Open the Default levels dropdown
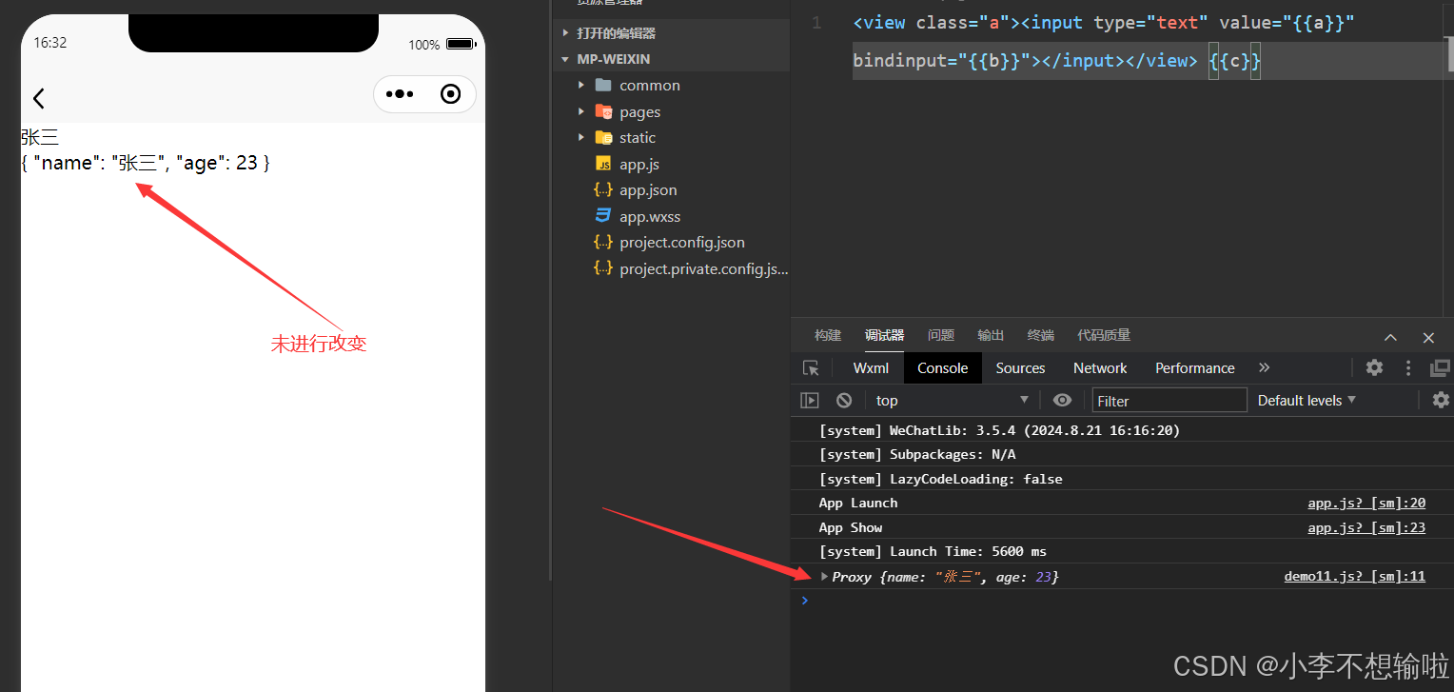Viewport: 1454px width, 692px height. [1307, 400]
